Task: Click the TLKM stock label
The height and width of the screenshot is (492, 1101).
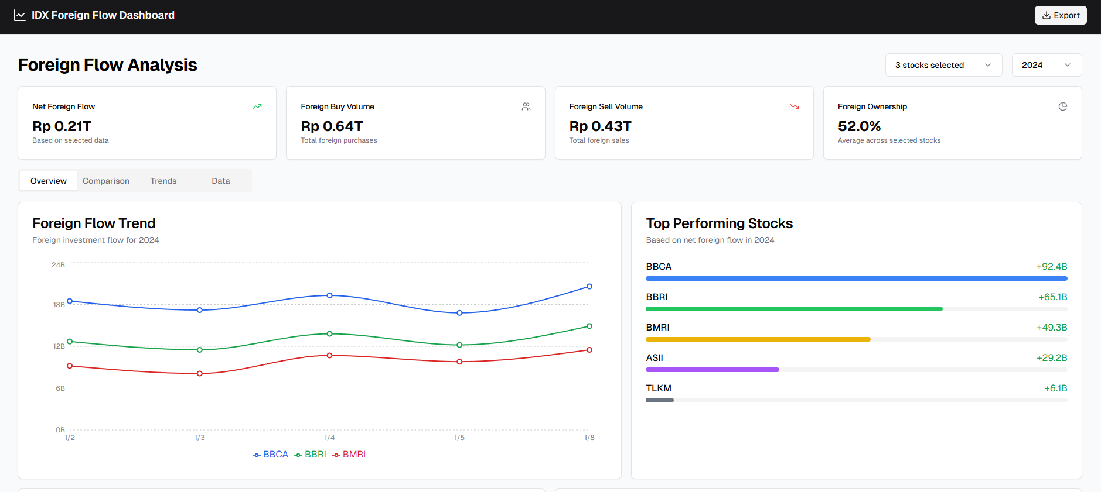Action: click(x=659, y=388)
